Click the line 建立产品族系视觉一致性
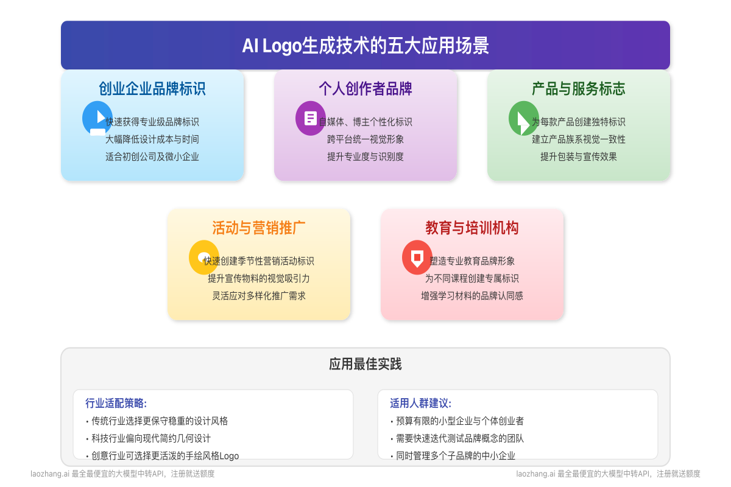Screen dimensions: 731x487 579,139
